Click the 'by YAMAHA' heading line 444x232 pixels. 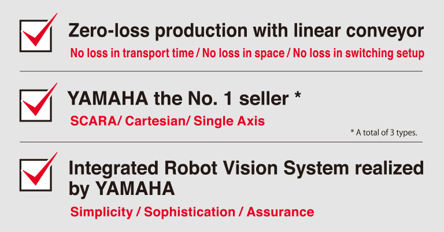[121, 189]
